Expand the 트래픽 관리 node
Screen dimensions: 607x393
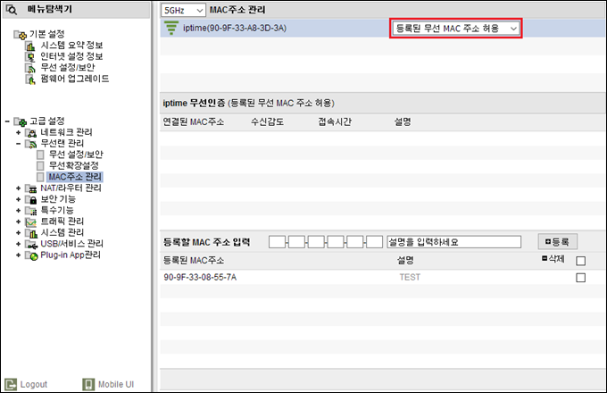18,222
